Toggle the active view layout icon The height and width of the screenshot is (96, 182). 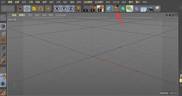[176, 15]
